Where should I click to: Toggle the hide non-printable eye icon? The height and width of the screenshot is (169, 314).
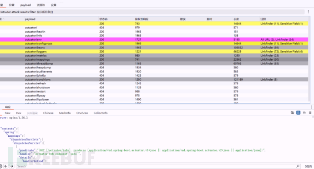click(292, 113)
